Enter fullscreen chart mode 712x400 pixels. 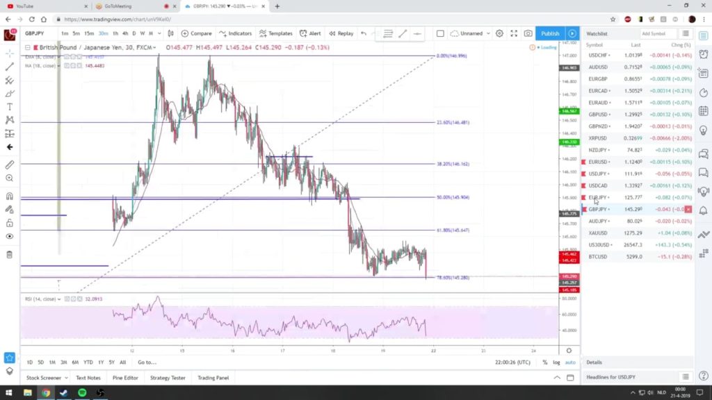point(514,33)
